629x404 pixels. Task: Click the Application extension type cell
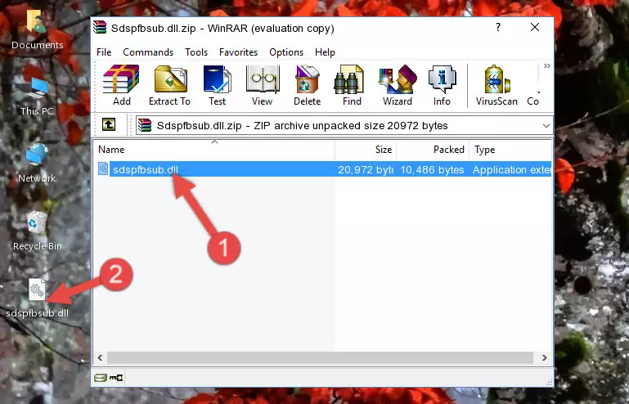[x=511, y=170]
